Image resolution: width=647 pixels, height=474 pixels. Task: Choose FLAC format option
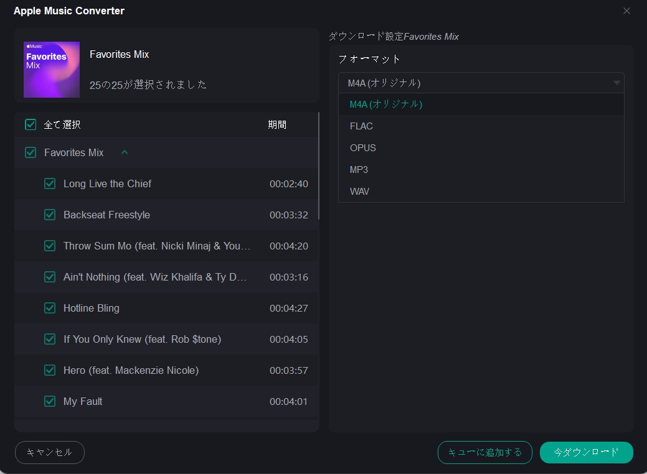click(481, 126)
